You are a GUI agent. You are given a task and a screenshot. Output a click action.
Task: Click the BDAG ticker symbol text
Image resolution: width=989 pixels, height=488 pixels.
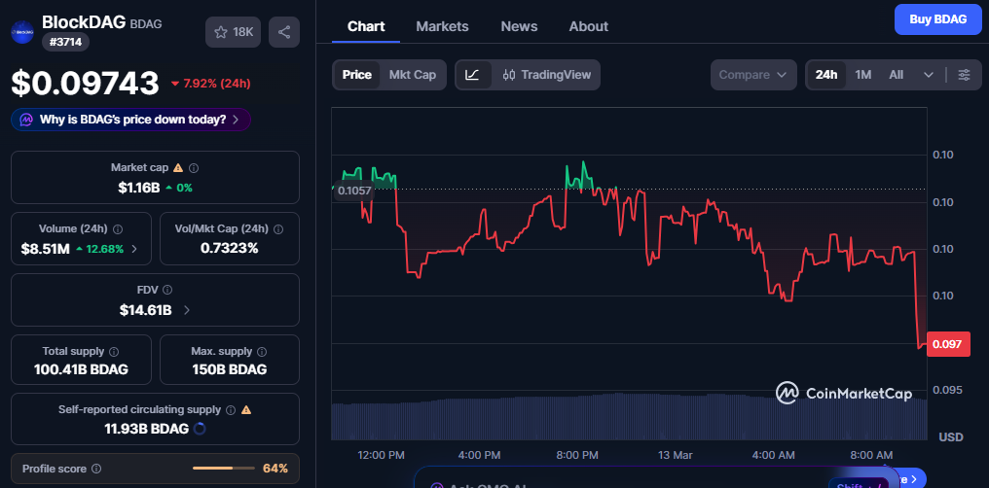coord(146,24)
